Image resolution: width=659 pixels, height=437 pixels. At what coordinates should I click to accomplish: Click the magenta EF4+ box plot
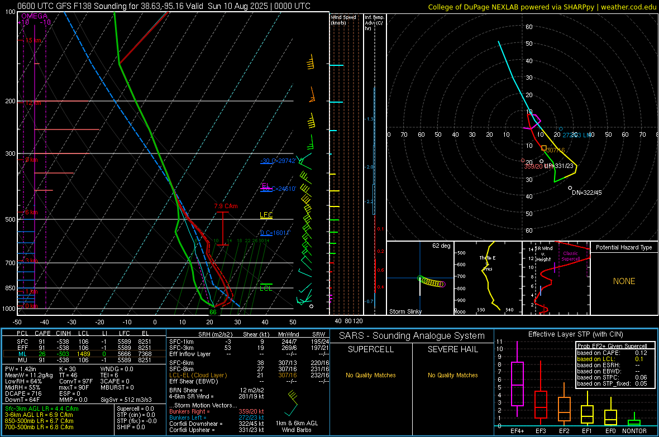pos(517,380)
